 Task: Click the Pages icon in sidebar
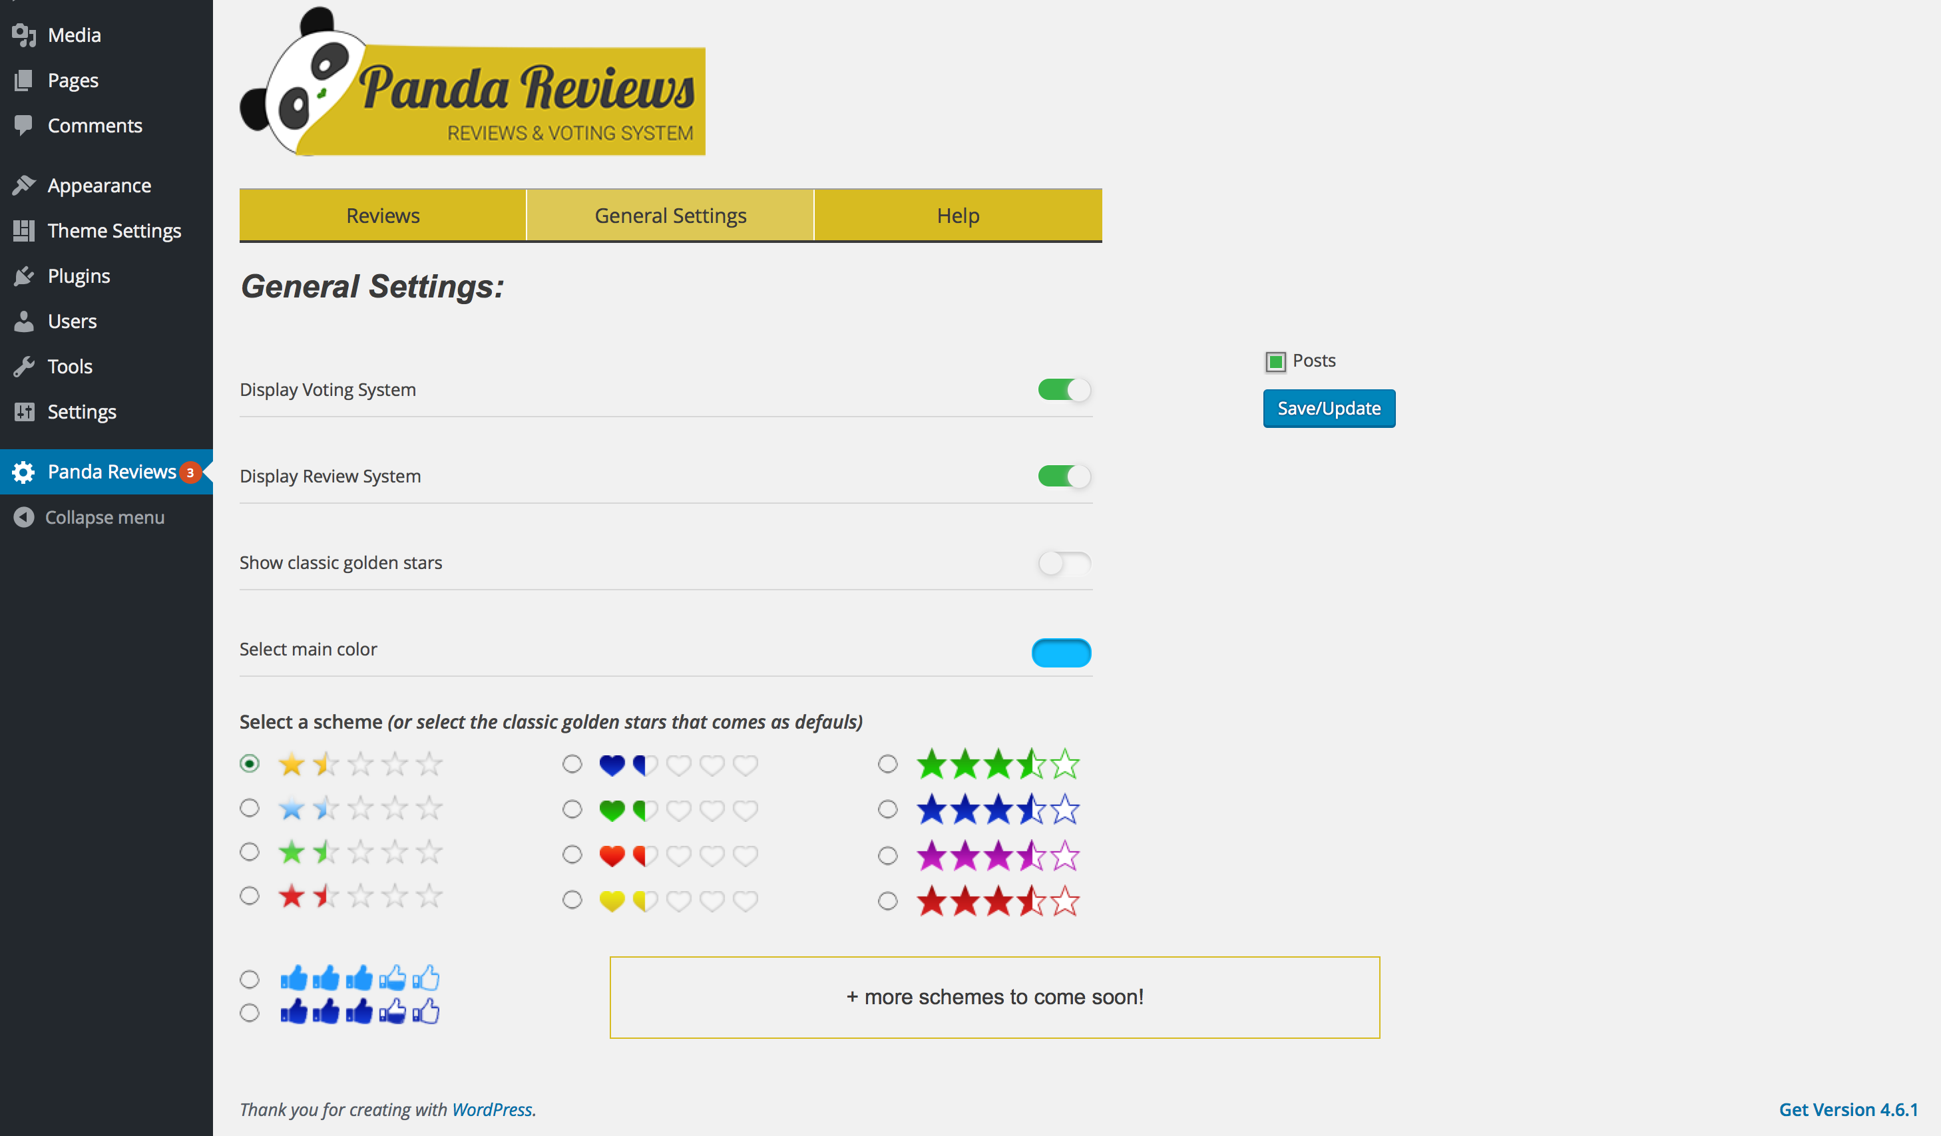[24, 80]
